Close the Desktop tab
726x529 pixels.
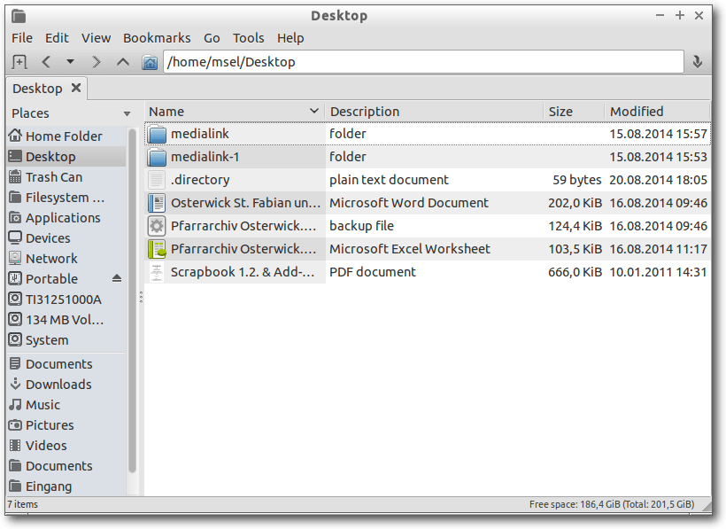point(76,88)
